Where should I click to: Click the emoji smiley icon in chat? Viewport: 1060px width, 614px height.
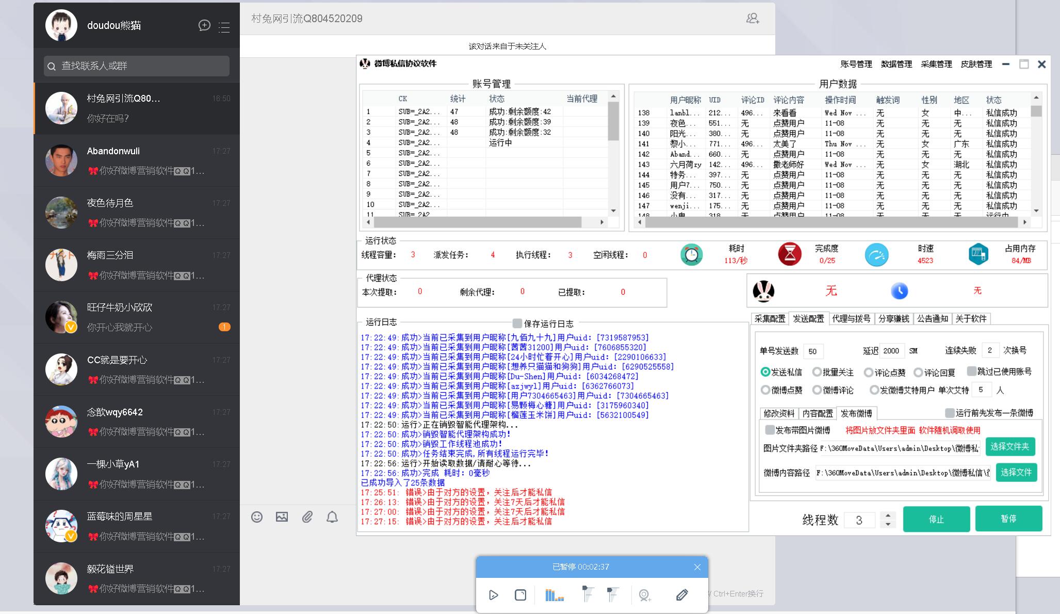(x=257, y=517)
